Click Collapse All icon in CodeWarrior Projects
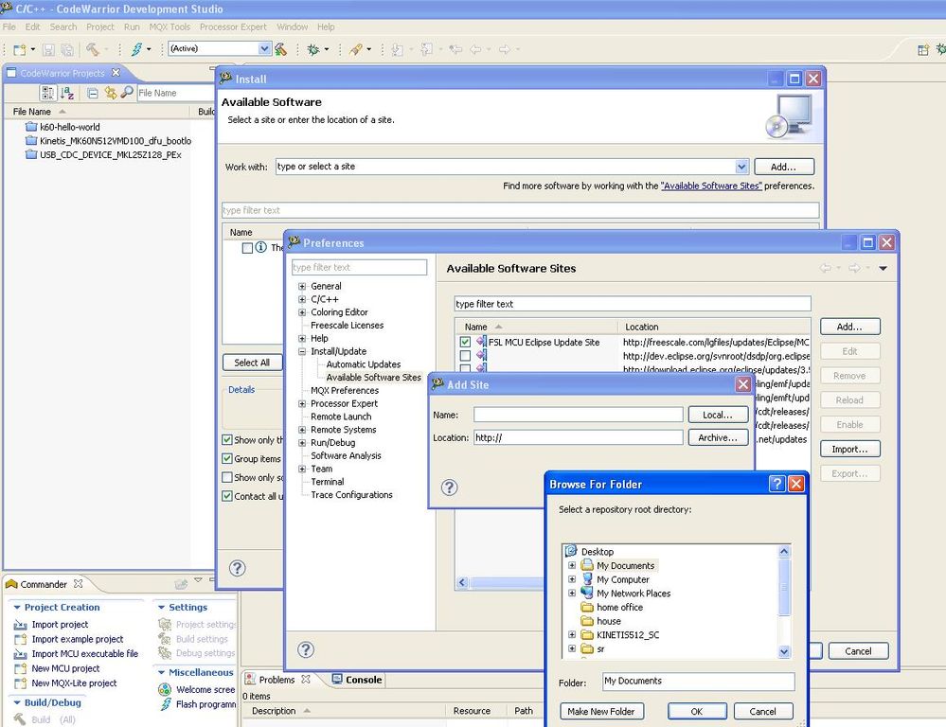This screenshot has width=946, height=727. coord(93,93)
